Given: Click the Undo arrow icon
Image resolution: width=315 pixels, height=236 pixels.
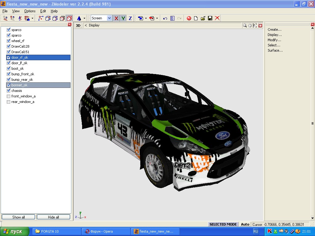Looking at the screenshot, I should pos(165,18).
